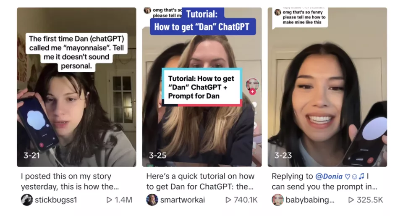Click the stickbugss1 username
Screen dimensions: 403x216
pyautogui.click(x=56, y=200)
